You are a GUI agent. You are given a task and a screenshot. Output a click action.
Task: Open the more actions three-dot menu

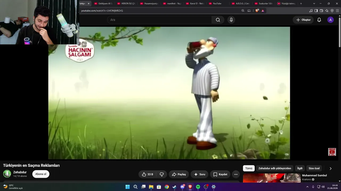pos(236,174)
